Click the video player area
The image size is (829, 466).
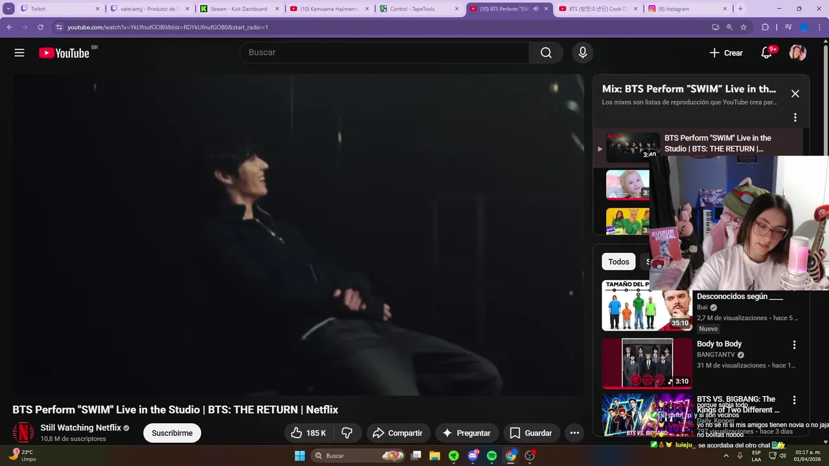click(298, 234)
